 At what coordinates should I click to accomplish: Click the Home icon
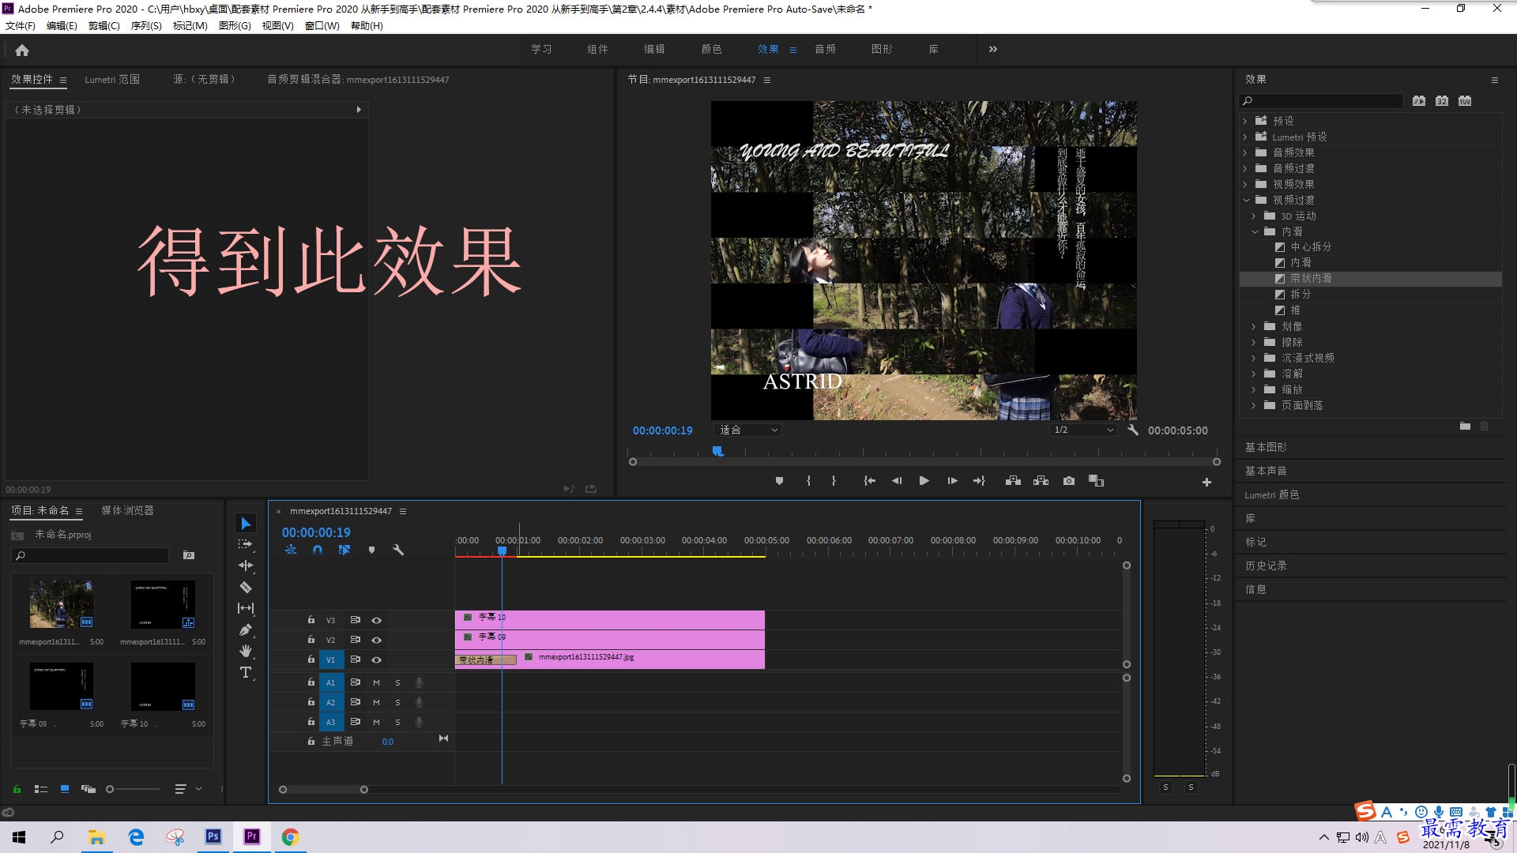click(x=22, y=50)
